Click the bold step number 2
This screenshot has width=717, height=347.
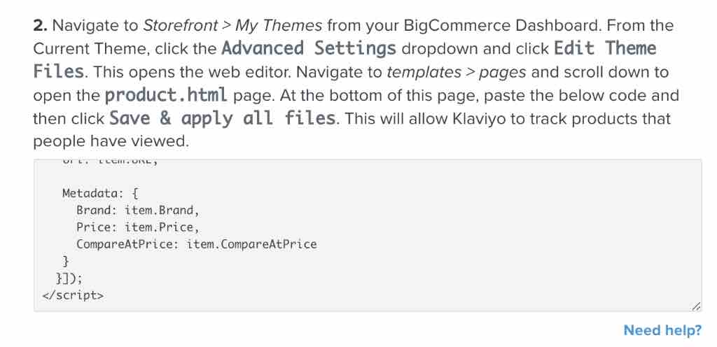coord(39,26)
